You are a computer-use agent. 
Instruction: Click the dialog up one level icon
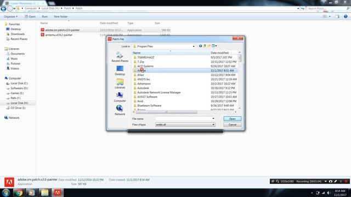205,46
